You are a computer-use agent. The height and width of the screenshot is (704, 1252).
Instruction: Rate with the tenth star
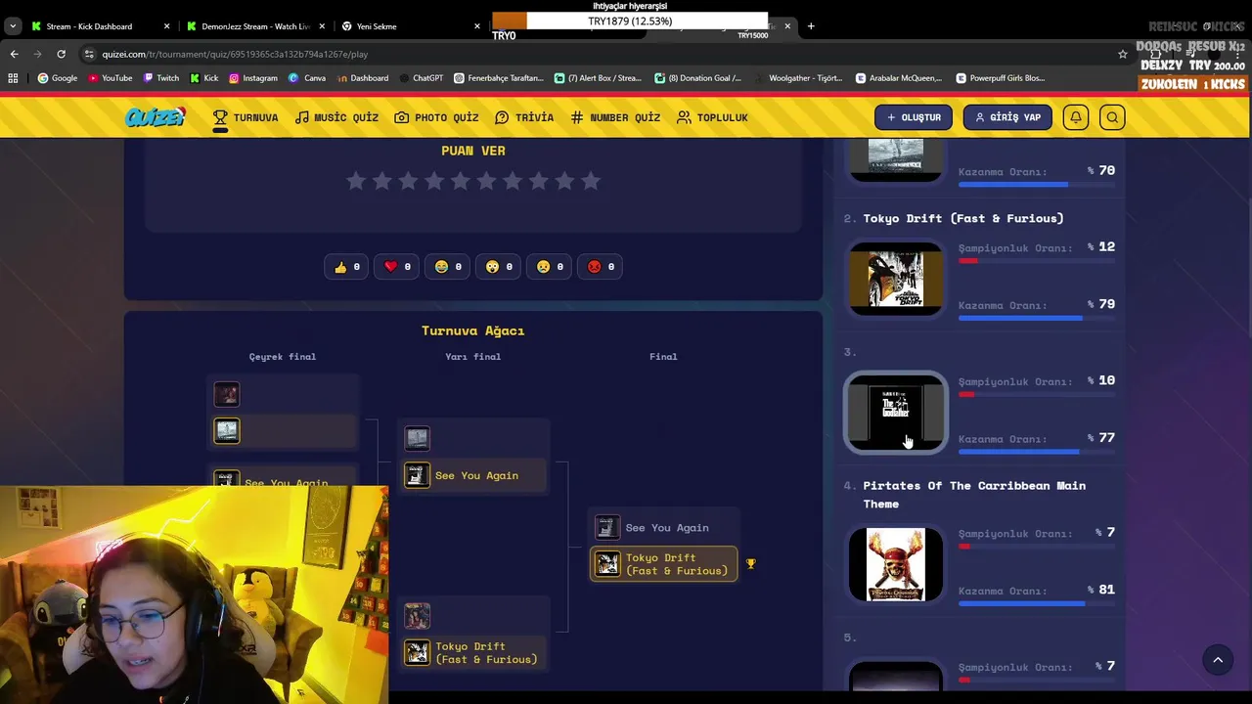591,181
